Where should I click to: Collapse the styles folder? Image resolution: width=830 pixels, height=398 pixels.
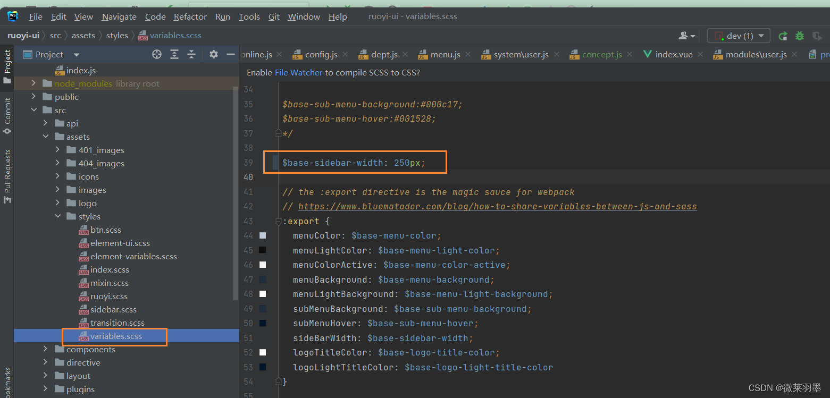[57, 216]
